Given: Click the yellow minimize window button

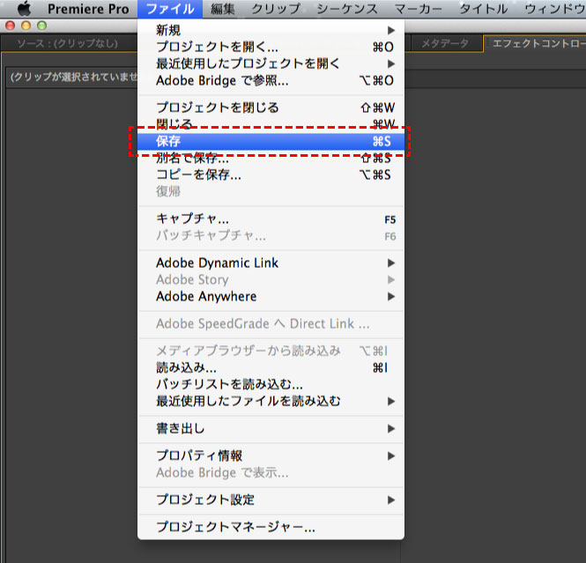Looking at the screenshot, I should pyautogui.click(x=26, y=26).
